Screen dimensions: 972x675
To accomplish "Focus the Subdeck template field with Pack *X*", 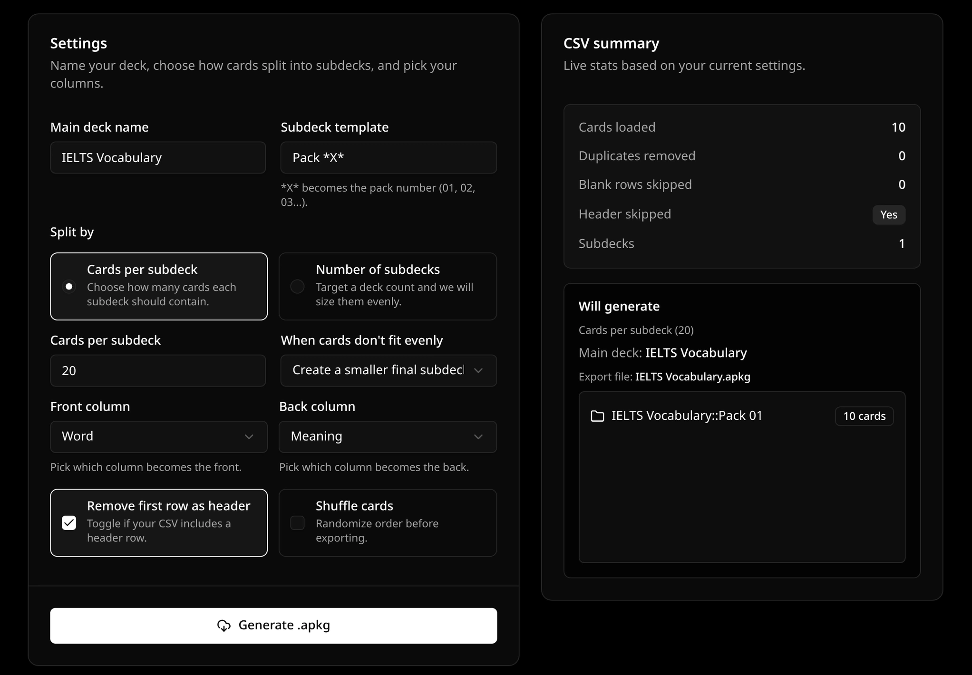I will click(389, 157).
